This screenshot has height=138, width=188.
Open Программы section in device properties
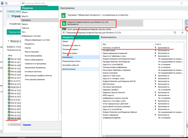(x=26, y=20)
